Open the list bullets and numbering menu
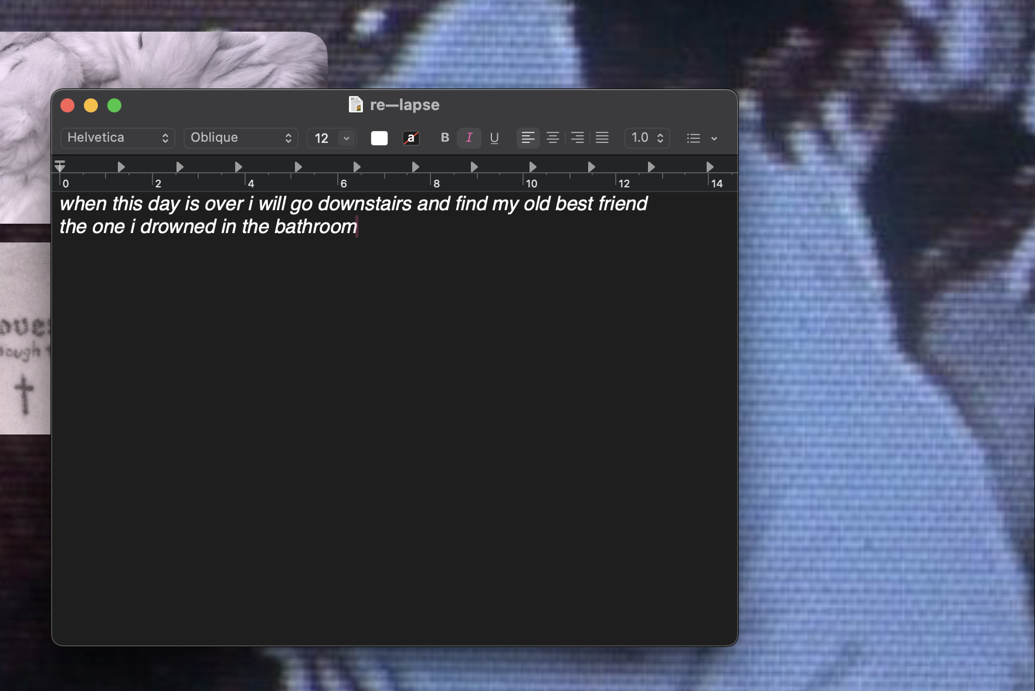The image size is (1035, 691). pyautogui.click(x=701, y=138)
